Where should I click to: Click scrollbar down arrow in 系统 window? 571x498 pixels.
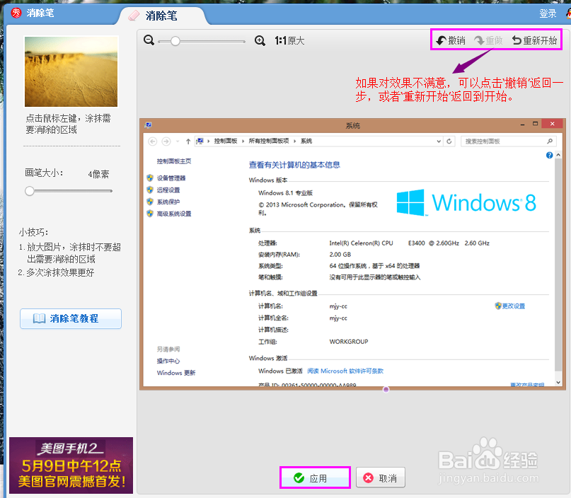(x=558, y=382)
